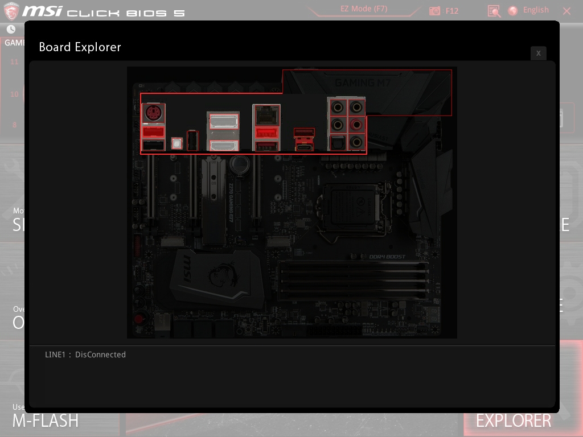Viewport: 583px width, 437px height.
Task: Select the Clear CMOS button on panel
Action: tap(176, 143)
